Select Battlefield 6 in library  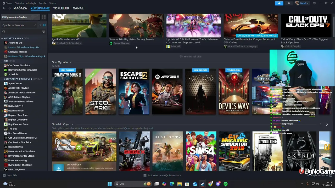[16, 106]
